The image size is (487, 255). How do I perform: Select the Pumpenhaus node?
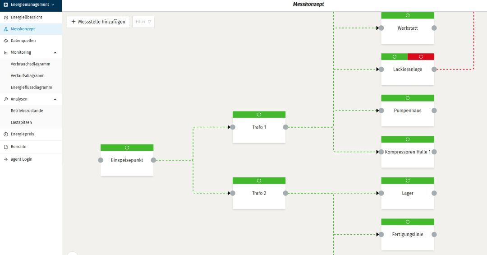click(x=408, y=111)
